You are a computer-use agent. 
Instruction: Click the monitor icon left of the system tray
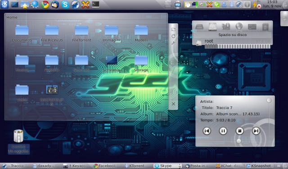pyautogui.click(x=178, y=5)
